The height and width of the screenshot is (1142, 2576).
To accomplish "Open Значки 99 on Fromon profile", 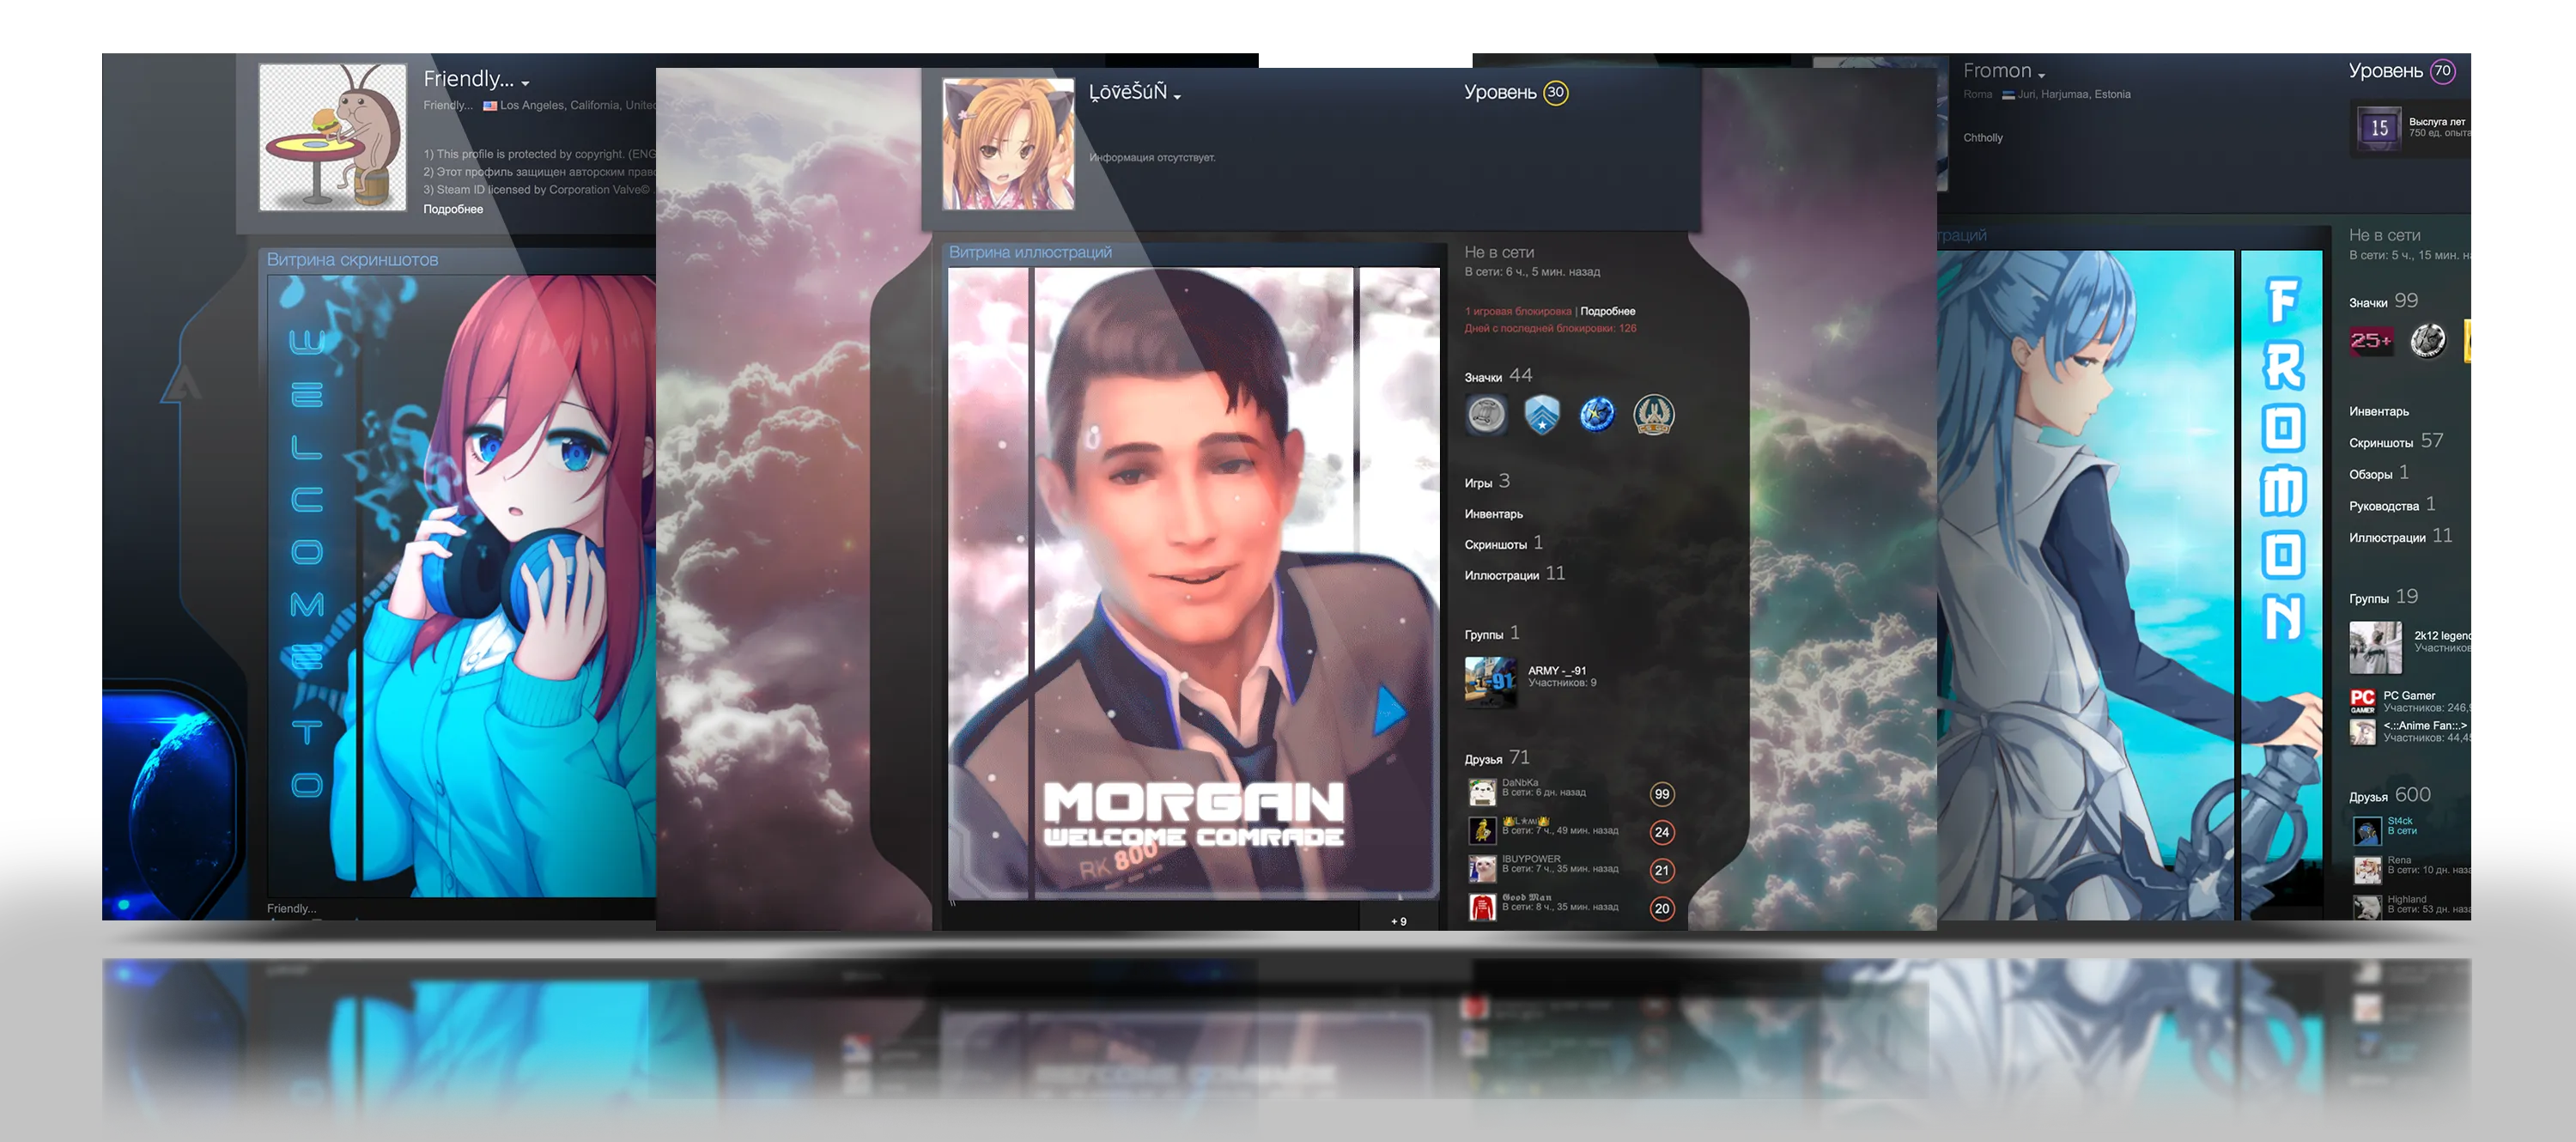I will point(2383,301).
